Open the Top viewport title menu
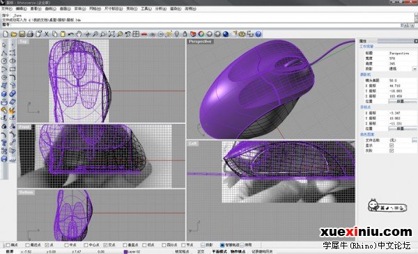Screen dimensions: 418x254 coord(23,42)
